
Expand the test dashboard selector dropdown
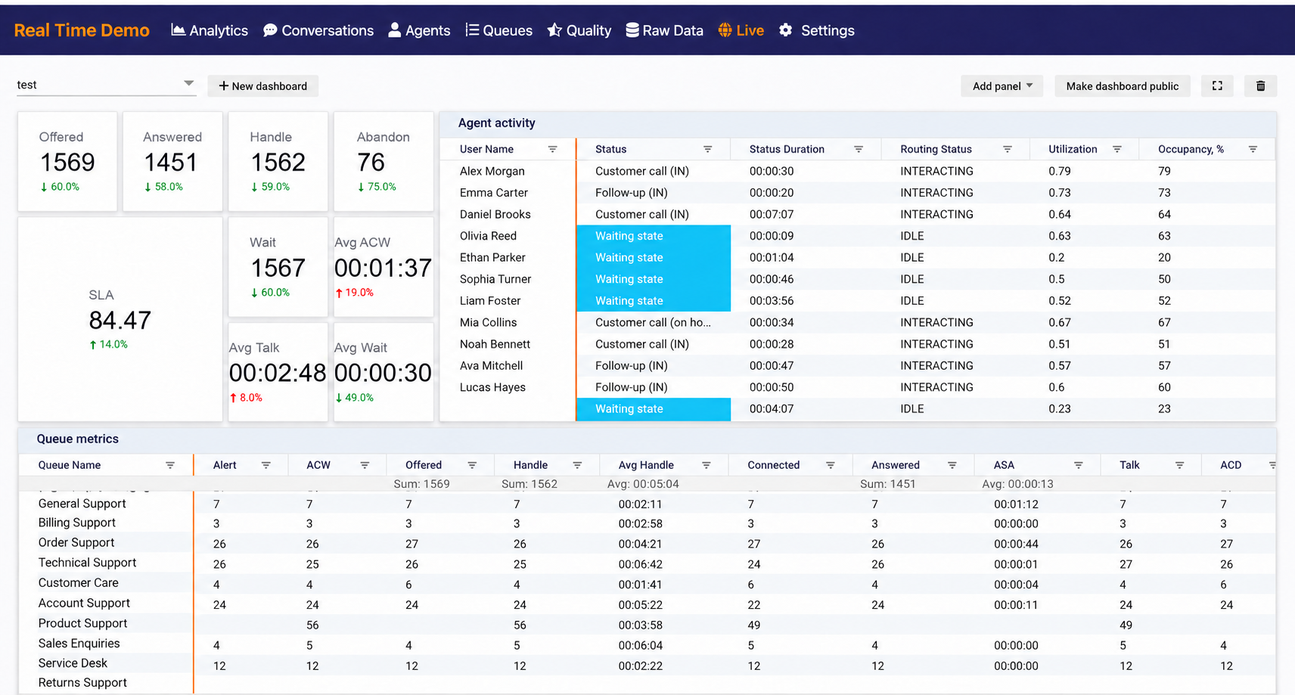106,85
